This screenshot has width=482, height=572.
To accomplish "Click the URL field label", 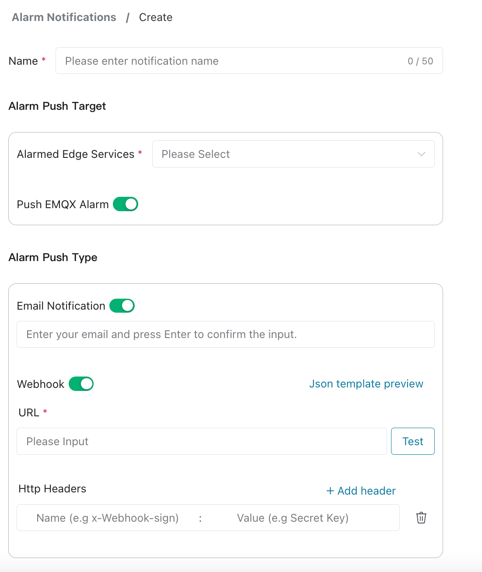I will pyautogui.click(x=29, y=413).
